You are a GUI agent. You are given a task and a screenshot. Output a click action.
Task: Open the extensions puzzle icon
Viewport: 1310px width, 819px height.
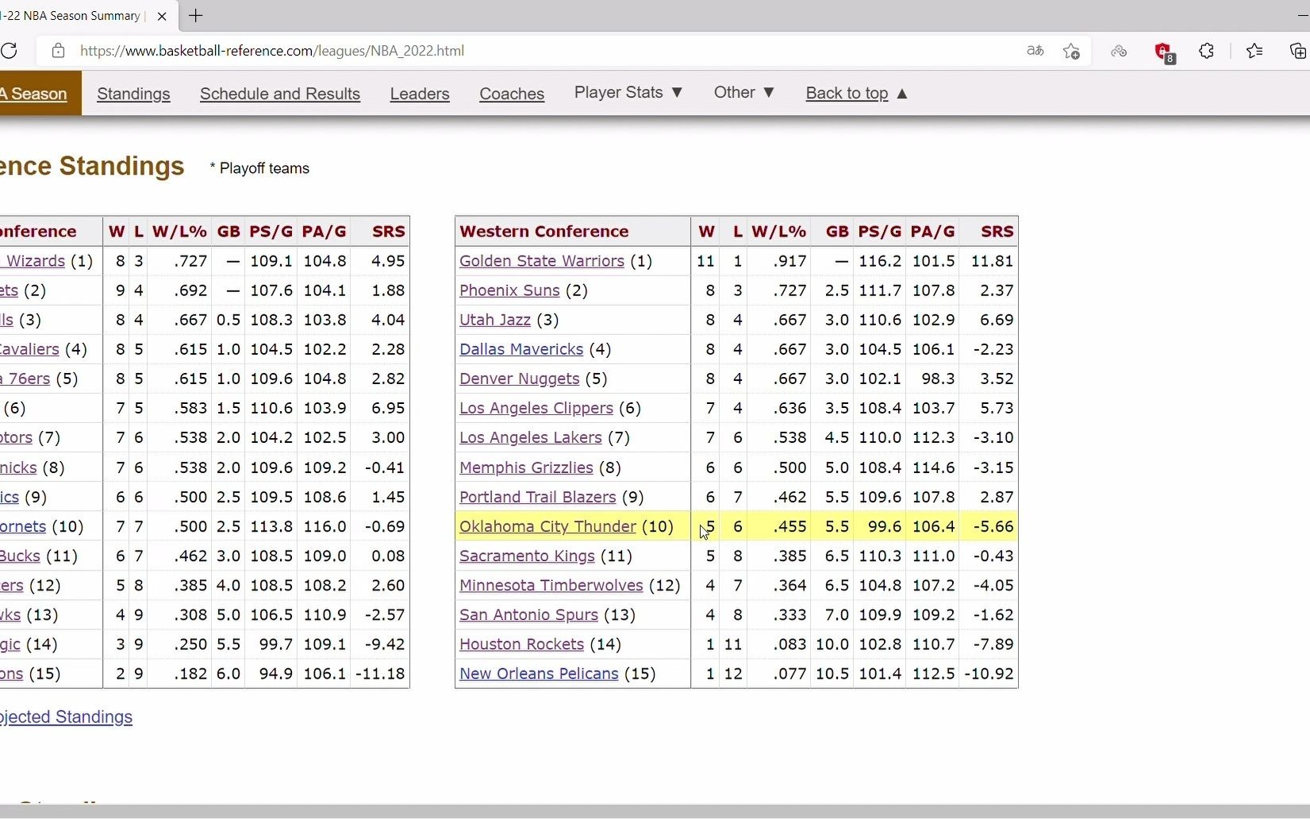1206,51
